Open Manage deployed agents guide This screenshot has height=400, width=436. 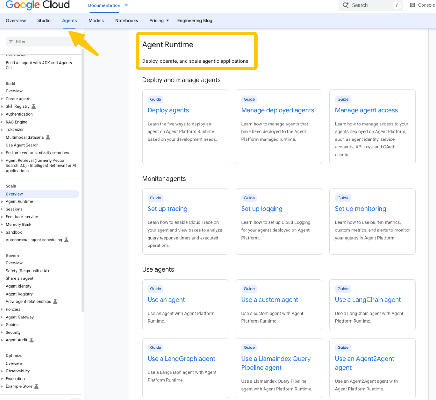[x=277, y=110]
